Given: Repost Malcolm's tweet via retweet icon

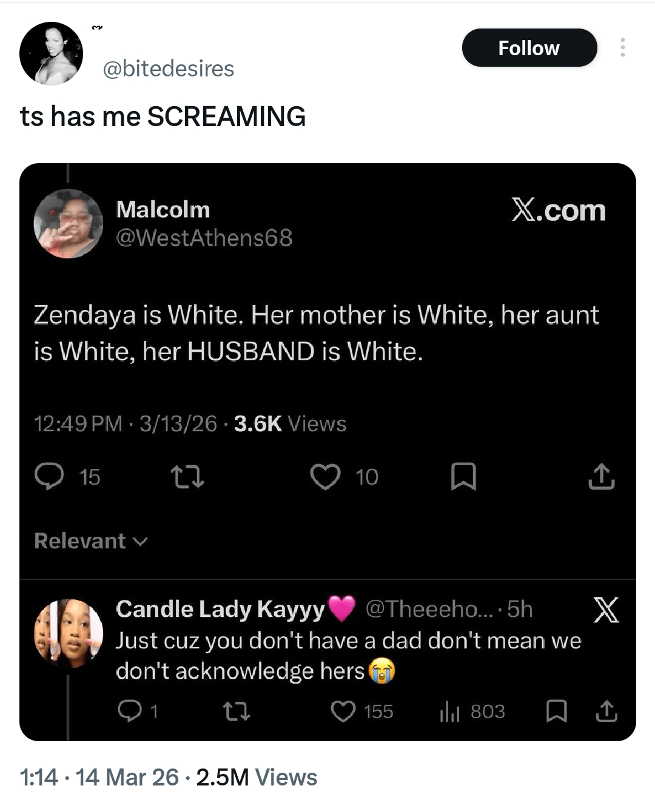Looking at the screenshot, I should click(x=187, y=477).
